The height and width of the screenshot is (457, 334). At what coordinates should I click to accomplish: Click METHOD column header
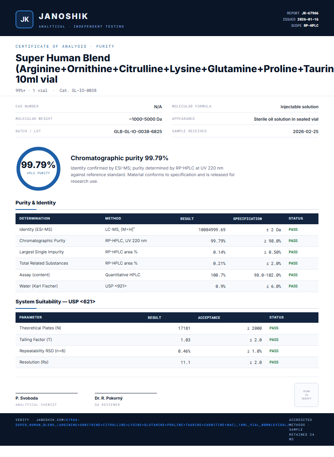click(113, 218)
